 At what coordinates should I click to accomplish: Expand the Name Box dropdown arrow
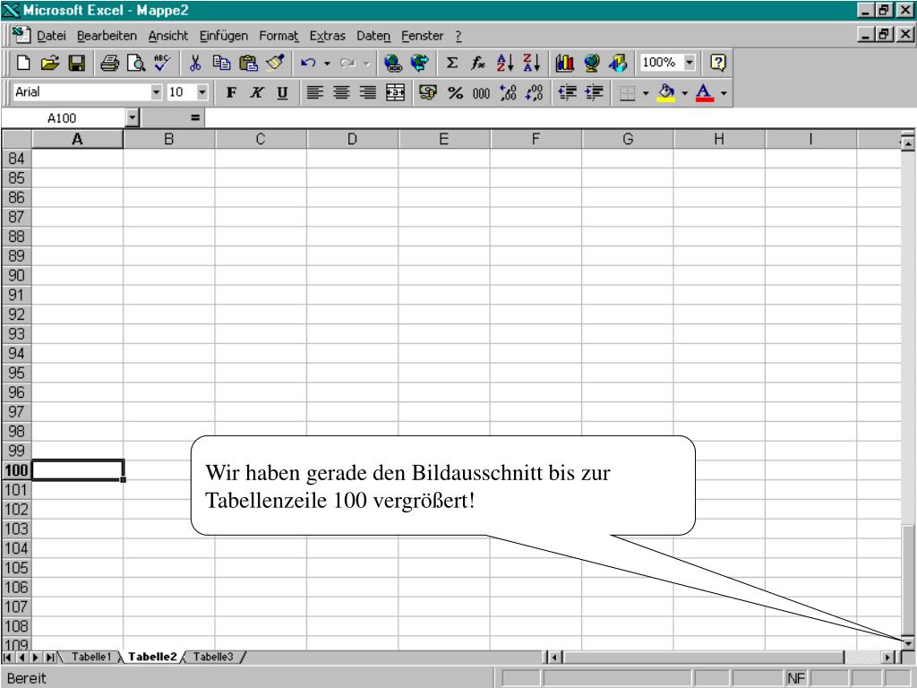tap(133, 118)
